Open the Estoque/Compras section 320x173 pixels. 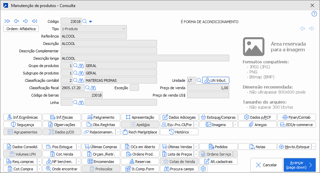point(218,117)
